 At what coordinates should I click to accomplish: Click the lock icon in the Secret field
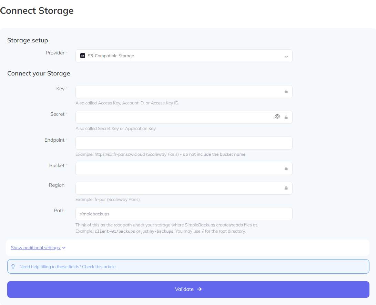coord(286,117)
